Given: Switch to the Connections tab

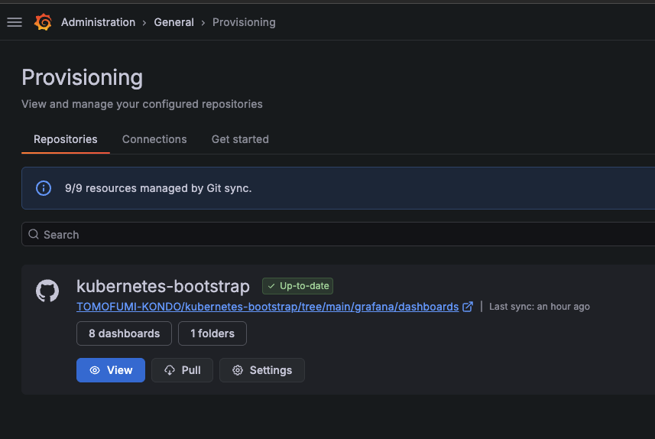Looking at the screenshot, I should tap(154, 139).
